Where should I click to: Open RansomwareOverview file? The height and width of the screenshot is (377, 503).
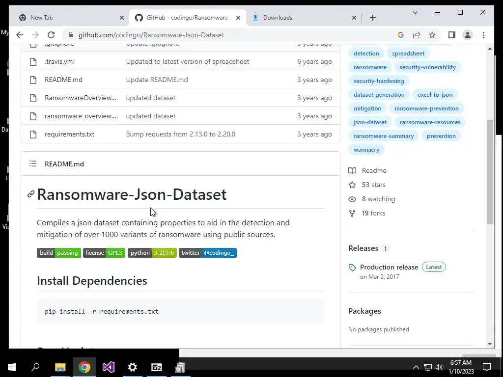coord(81,98)
